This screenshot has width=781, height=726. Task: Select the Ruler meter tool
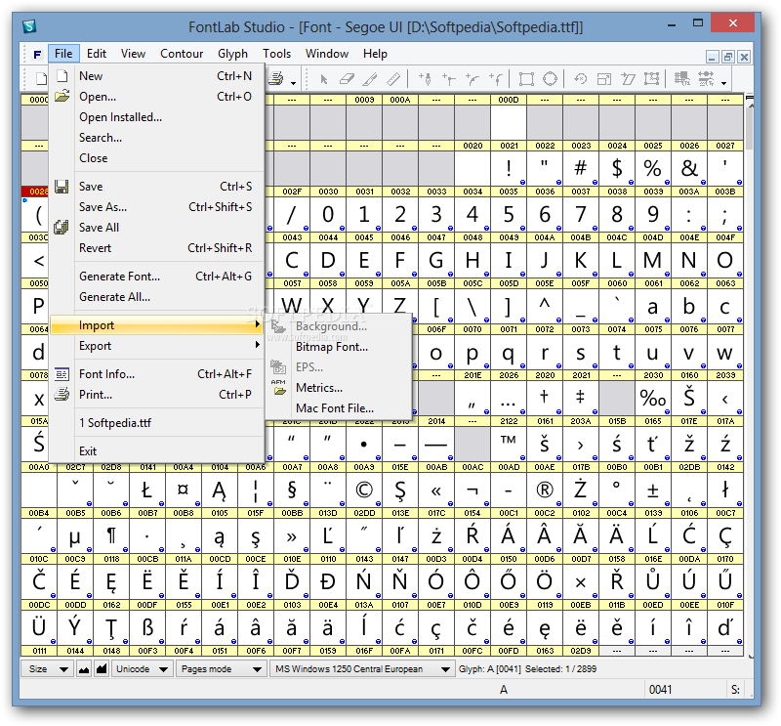(x=393, y=79)
